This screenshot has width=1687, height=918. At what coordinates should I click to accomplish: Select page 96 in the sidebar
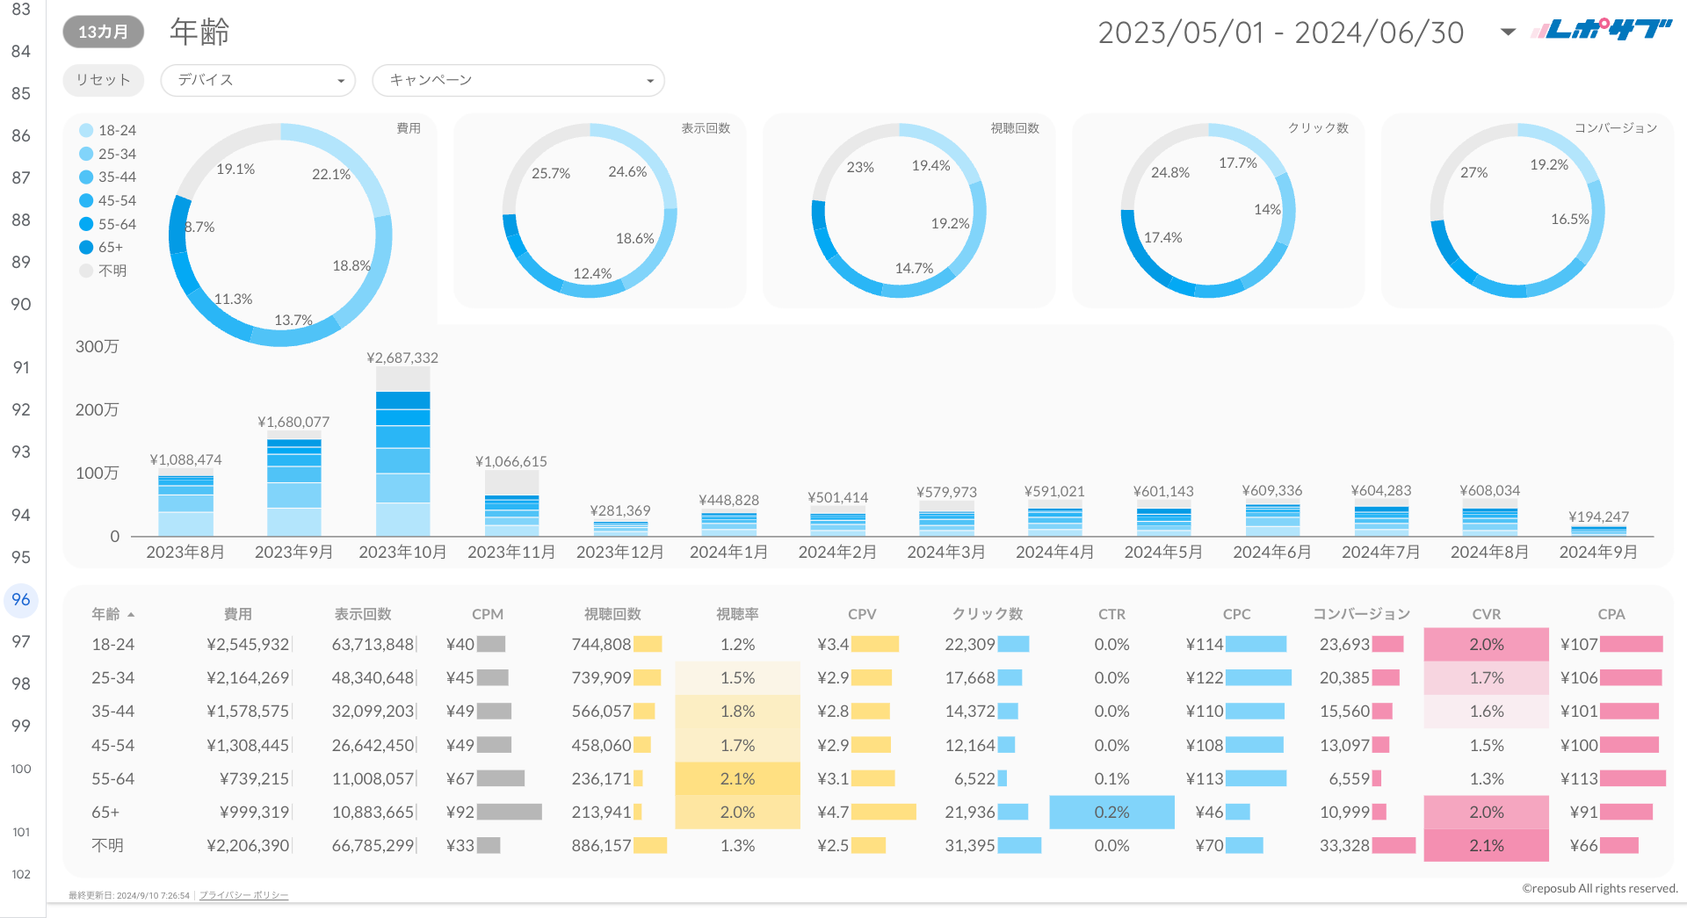(21, 600)
